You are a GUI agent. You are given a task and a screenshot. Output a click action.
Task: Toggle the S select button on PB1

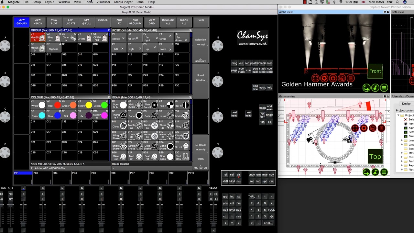23,188
